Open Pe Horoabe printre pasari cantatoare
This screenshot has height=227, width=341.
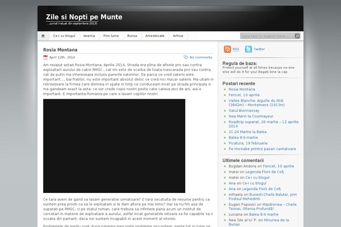[262, 149]
